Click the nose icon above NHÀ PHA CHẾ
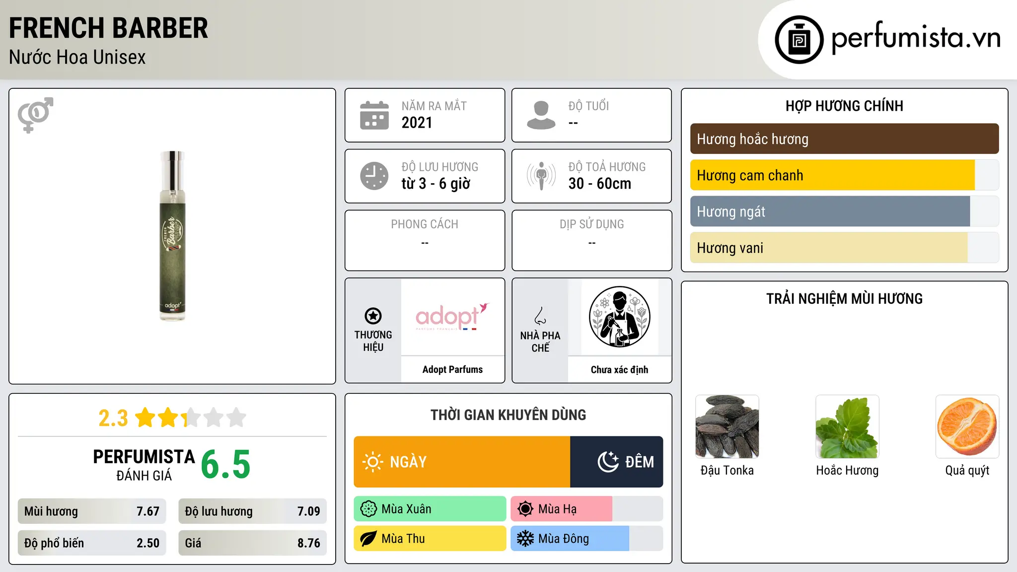Image resolution: width=1017 pixels, height=572 pixels. 540,316
